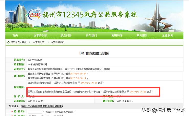Image resolution: width=189 pixels, height=116 pixels.
Task: Click the note 只有诉求人可凭验证码发表评论
Action: [59, 112]
